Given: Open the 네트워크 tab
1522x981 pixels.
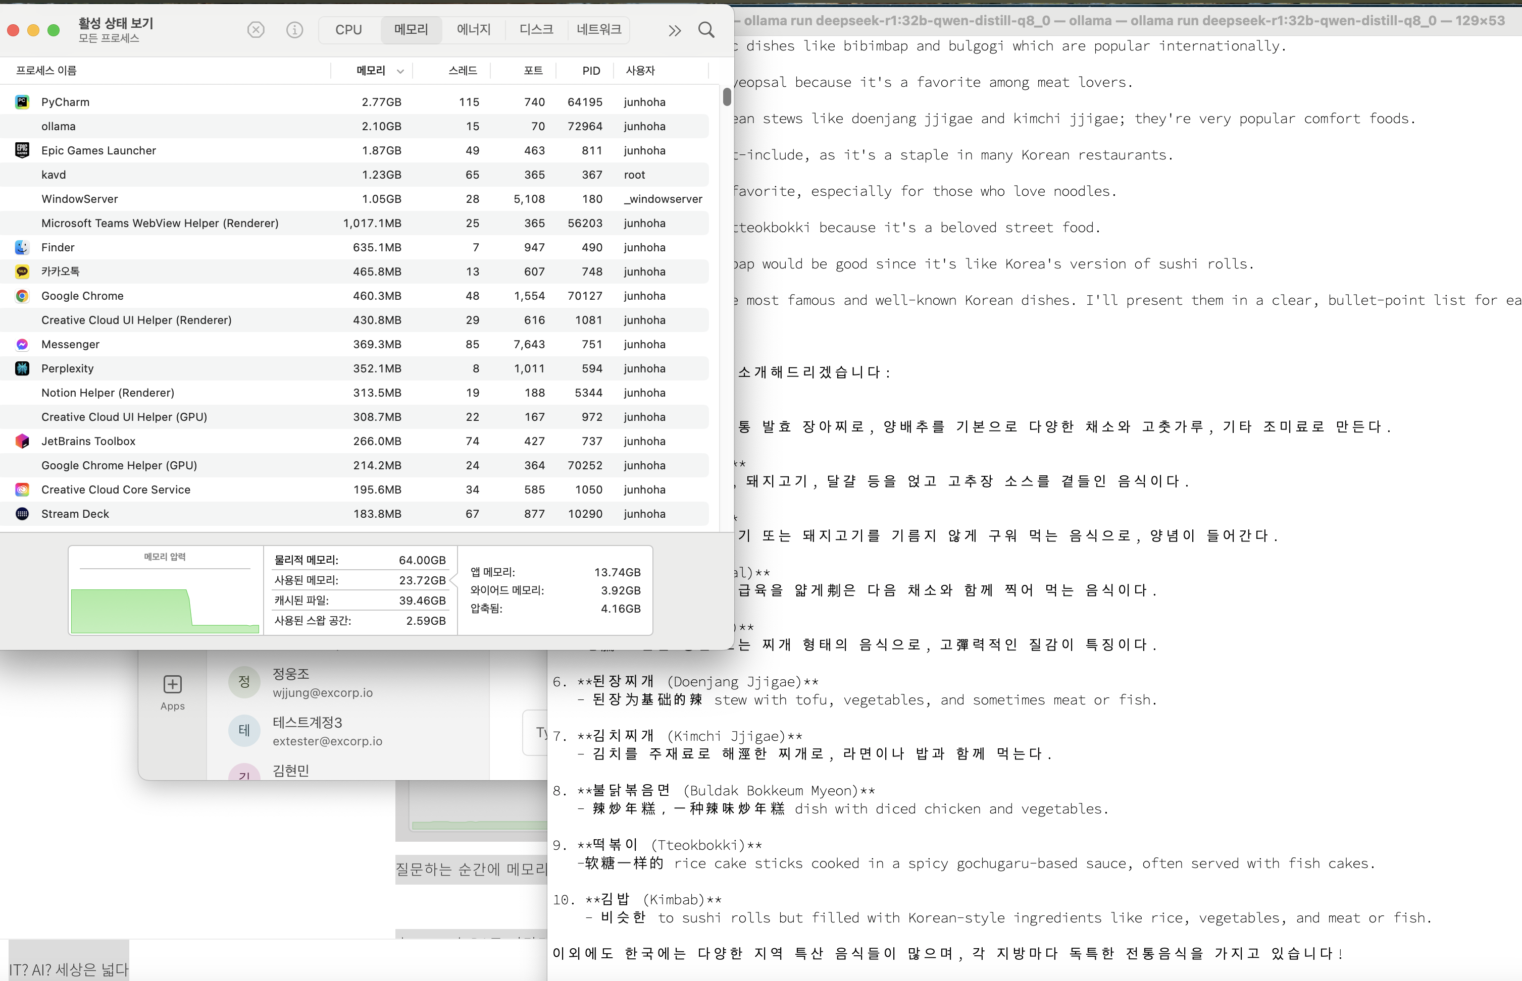Looking at the screenshot, I should [598, 30].
